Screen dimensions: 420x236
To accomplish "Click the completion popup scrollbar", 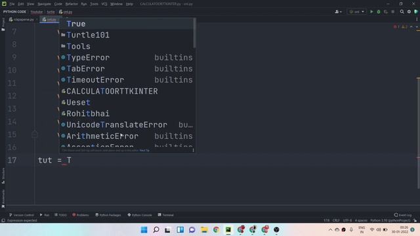I will click(194, 33).
